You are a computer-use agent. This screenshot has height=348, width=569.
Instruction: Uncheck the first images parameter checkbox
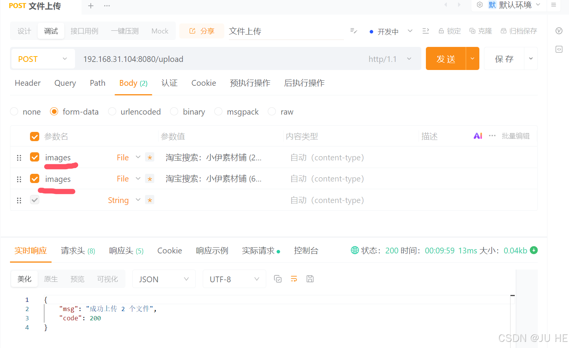click(x=35, y=157)
